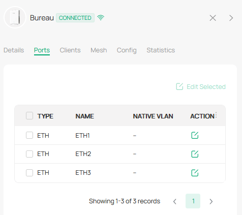Switch to the Details tab

14,50
